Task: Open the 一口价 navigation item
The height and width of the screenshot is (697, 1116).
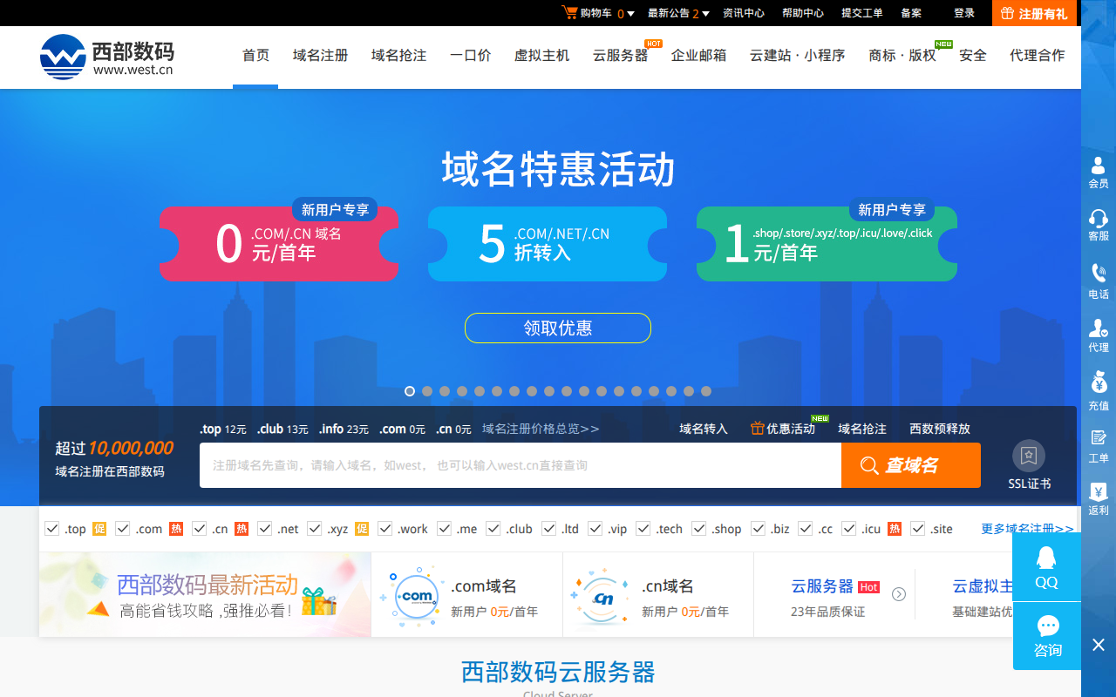Action: pos(470,55)
